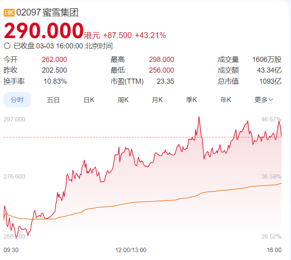Show the 月K monthly chart

click(157, 100)
